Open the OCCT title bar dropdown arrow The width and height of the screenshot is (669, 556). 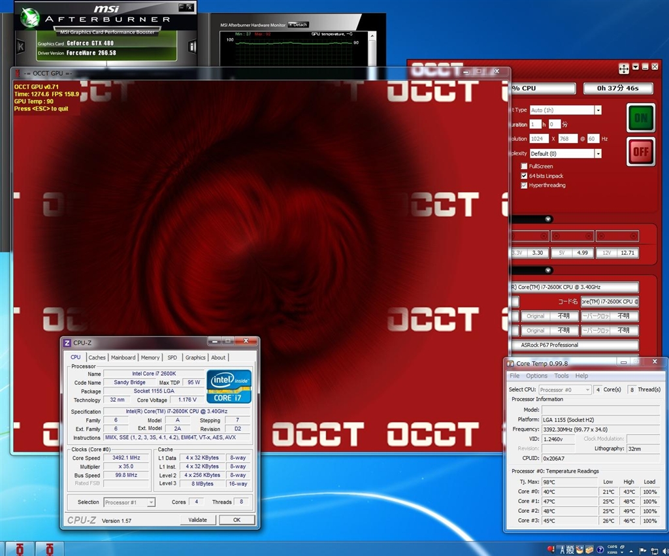coord(636,67)
